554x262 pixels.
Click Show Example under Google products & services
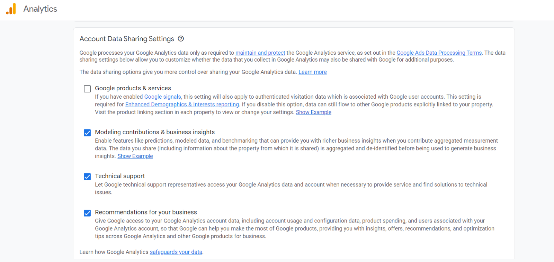pos(313,112)
